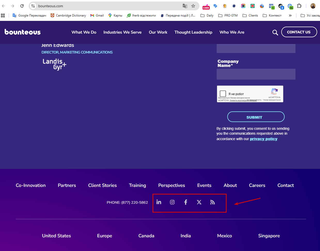Click the red CODE extension icon
Screen dimensions: 320x251
[206, 6]
